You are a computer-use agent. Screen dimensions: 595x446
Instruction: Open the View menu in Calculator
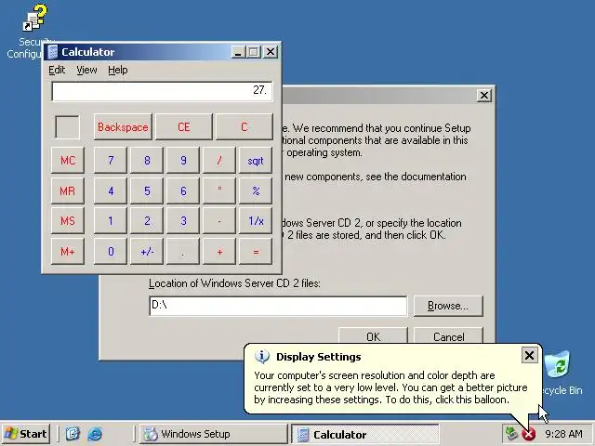pyautogui.click(x=86, y=70)
